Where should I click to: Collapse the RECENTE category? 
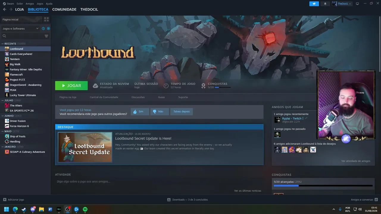click(x=3, y=44)
